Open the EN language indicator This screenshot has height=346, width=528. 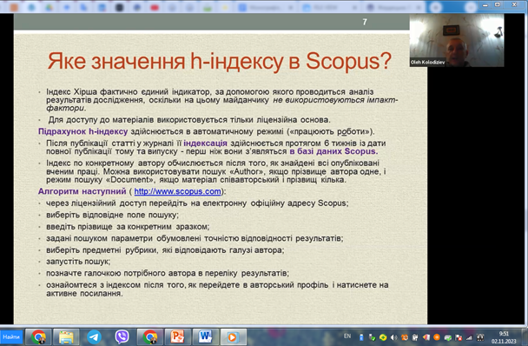tap(347, 336)
